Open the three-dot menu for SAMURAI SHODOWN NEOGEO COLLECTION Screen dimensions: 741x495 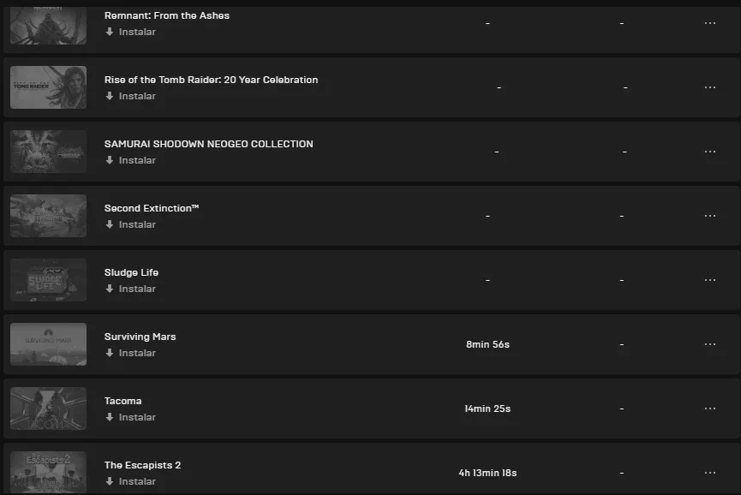(710, 152)
